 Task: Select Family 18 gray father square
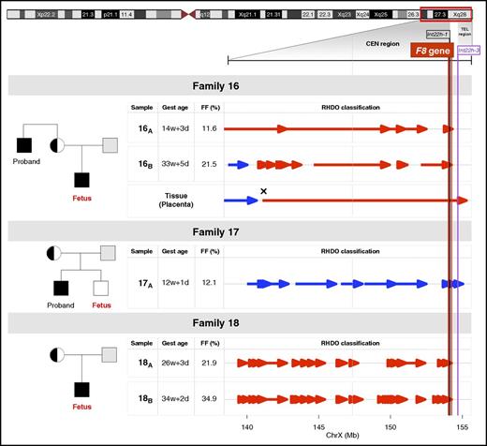coord(110,355)
